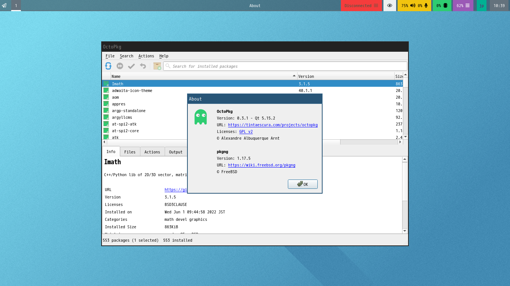Click the installed icon beside argyllcms

click(106, 117)
